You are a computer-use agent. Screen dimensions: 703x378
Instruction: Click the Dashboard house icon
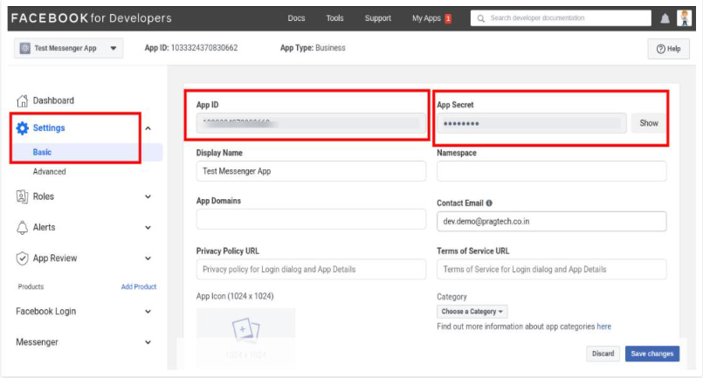pos(22,101)
